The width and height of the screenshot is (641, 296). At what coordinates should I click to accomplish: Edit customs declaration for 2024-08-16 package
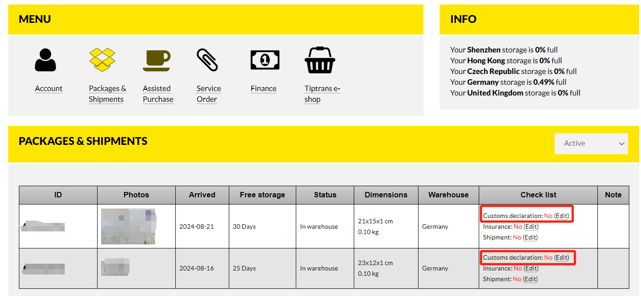[562, 257]
